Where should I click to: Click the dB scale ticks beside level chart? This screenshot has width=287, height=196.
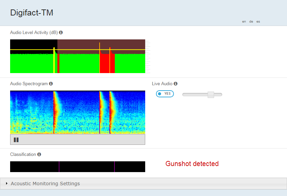148,57
